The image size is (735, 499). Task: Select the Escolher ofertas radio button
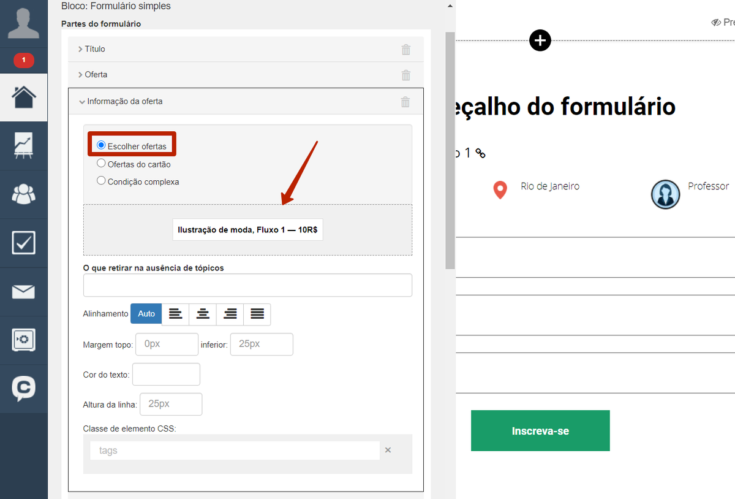(x=102, y=145)
